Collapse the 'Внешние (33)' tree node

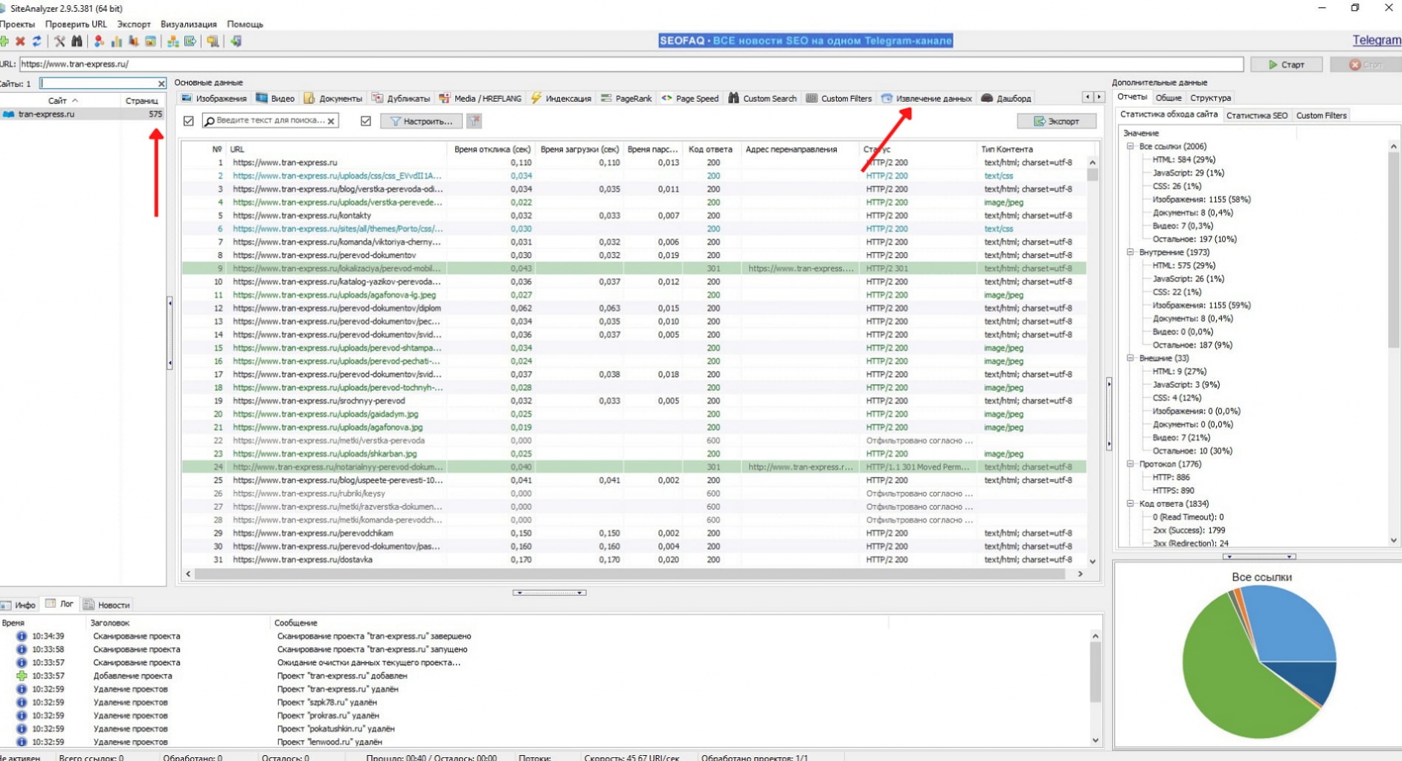click(1131, 357)
